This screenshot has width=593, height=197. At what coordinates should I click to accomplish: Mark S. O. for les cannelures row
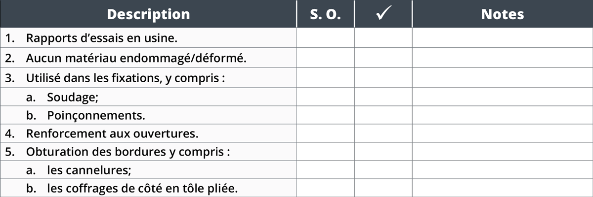[326, 170]
